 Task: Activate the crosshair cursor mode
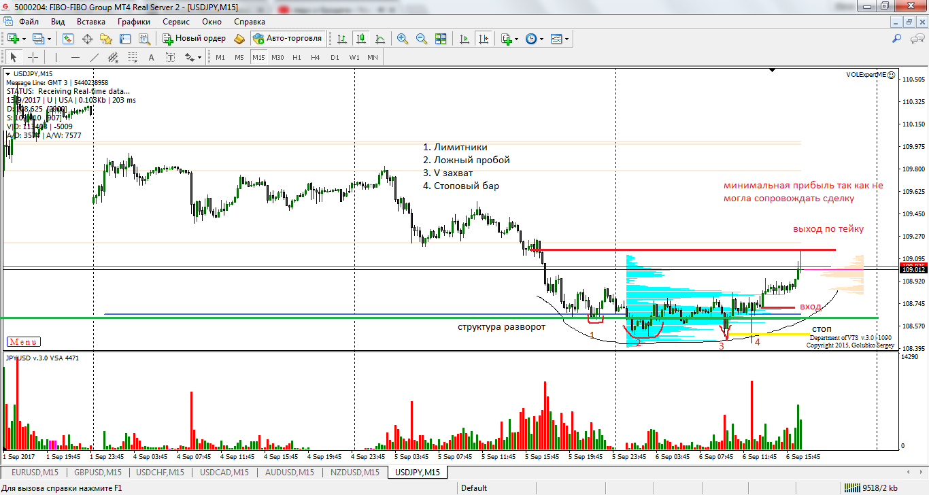(x=33, y=57)
